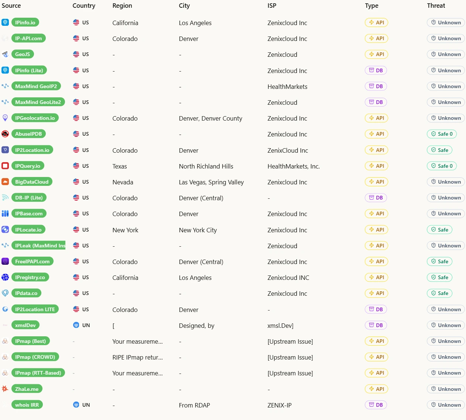Screen dimensions: 466x420
Task: Click the BigDataCloud orange cloud icon
Action: click(x=5, y=182)
